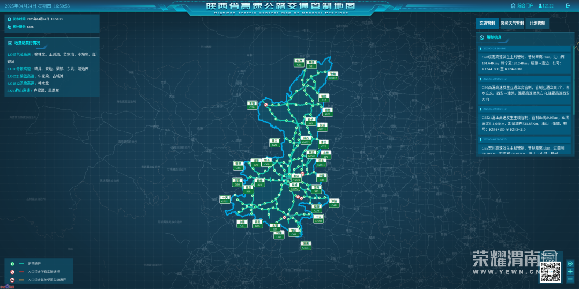Click the QR code in the bottom right
579x289 pixels.
(550, 271)
